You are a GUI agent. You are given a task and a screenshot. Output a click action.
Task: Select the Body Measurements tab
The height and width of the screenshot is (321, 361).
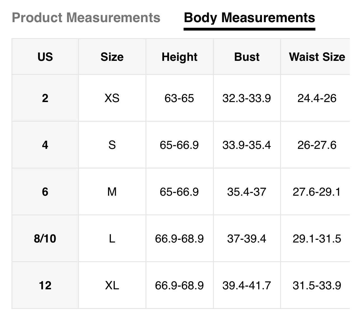click(249, 18)
